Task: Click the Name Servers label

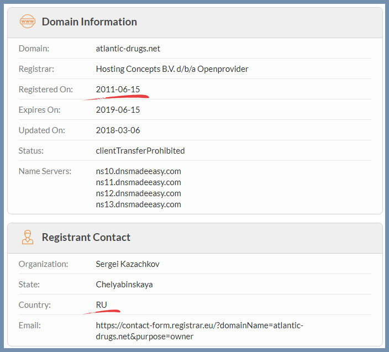Action: (x=45, y=171)
